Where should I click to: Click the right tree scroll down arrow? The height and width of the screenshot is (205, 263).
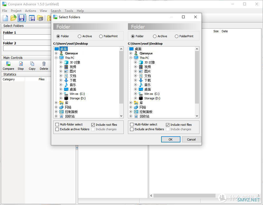(197, 116)
